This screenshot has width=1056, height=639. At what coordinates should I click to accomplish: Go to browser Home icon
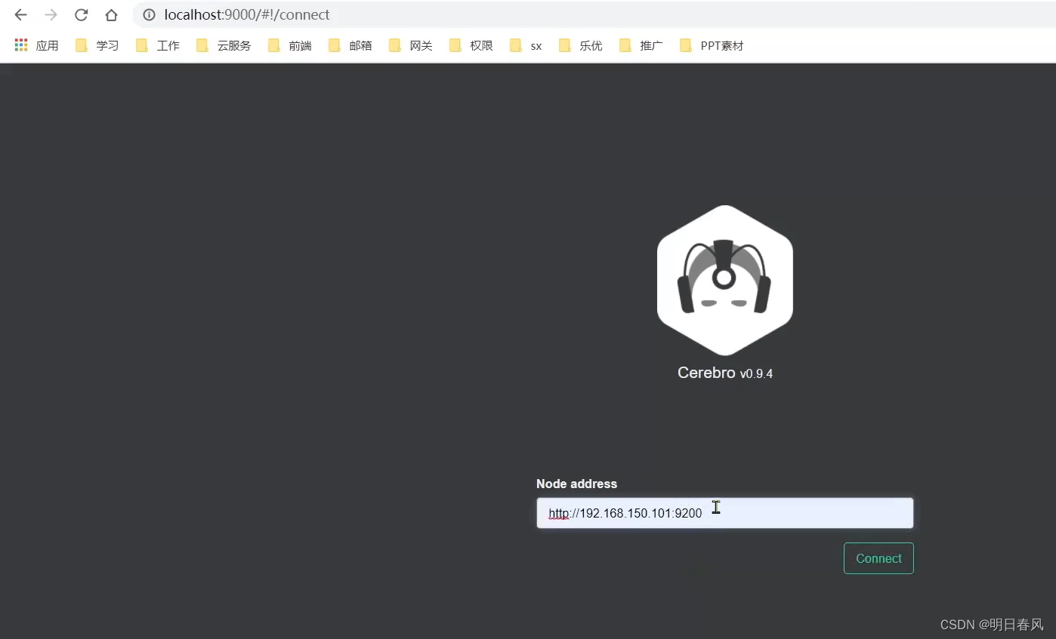click(x=111, y=15)
